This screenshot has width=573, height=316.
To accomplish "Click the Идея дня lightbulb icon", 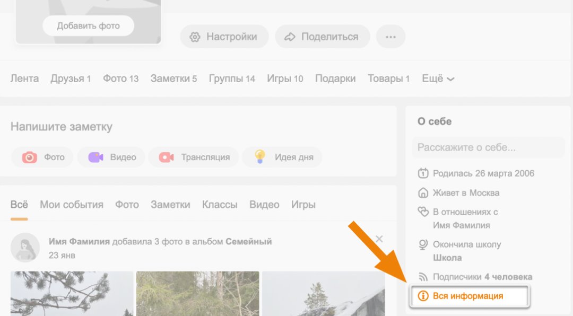I will [x=259, y=156].
